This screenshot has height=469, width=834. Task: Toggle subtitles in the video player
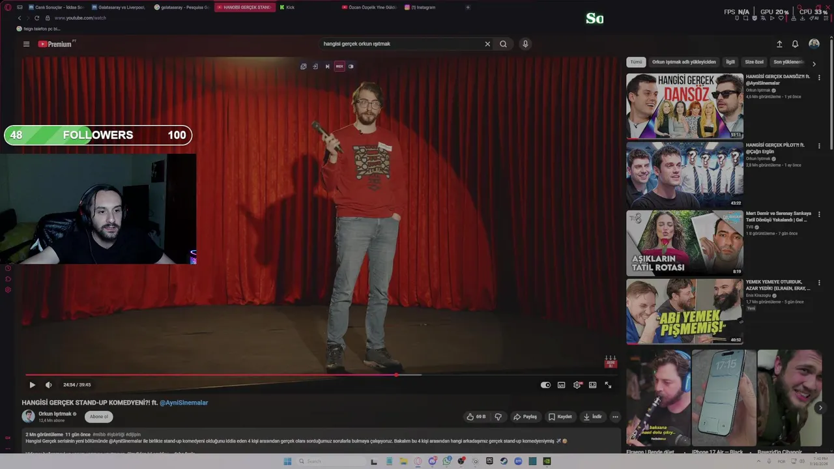(561, 385)
